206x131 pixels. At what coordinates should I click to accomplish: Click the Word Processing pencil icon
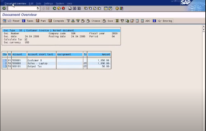132,21
